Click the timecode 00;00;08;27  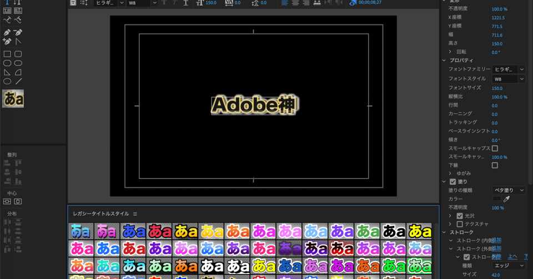pos(370,2)
